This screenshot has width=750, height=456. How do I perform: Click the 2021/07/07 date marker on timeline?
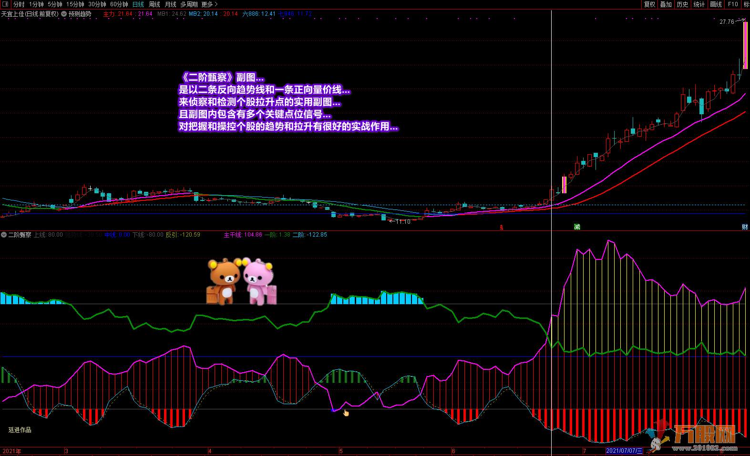(x=624, y=451)
